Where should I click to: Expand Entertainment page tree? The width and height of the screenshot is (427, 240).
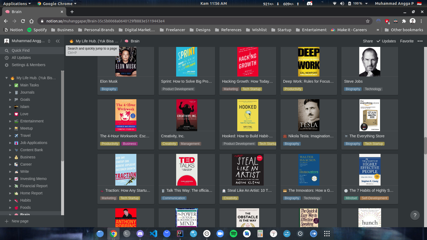(x=10, y=121)
